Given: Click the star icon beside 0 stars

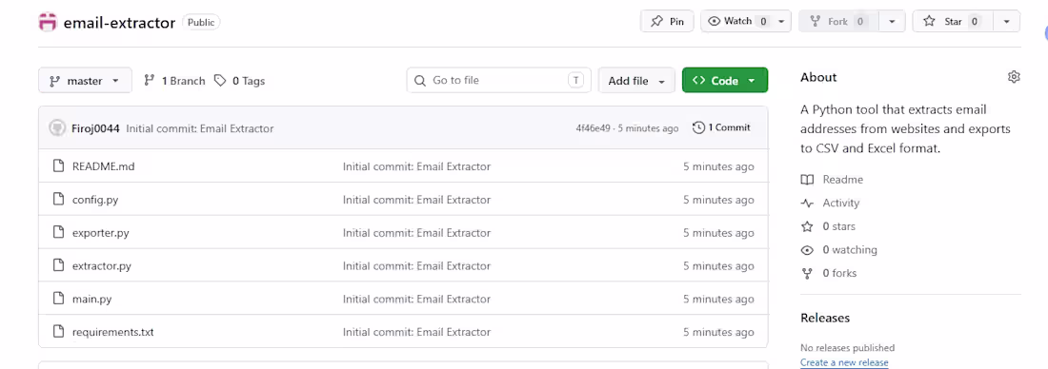Looking at the screenshot, I should (x=807, y=226).
